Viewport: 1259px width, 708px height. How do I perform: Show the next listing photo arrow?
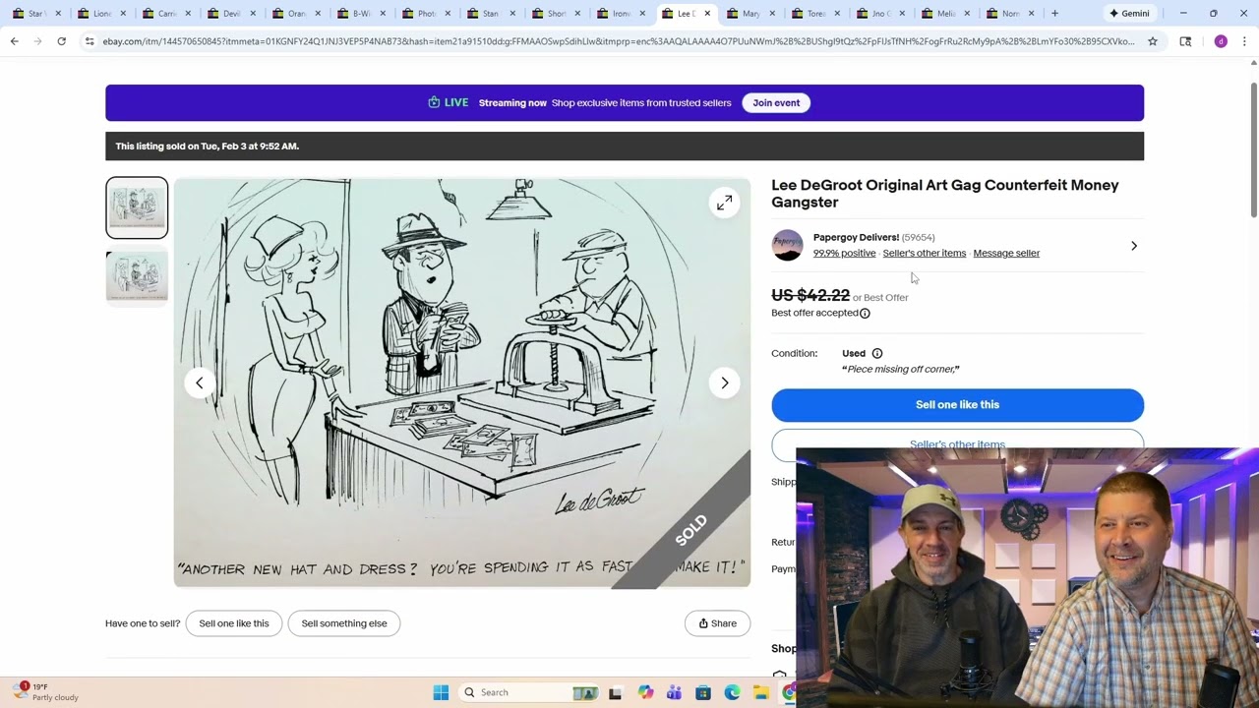click(725, 383)
